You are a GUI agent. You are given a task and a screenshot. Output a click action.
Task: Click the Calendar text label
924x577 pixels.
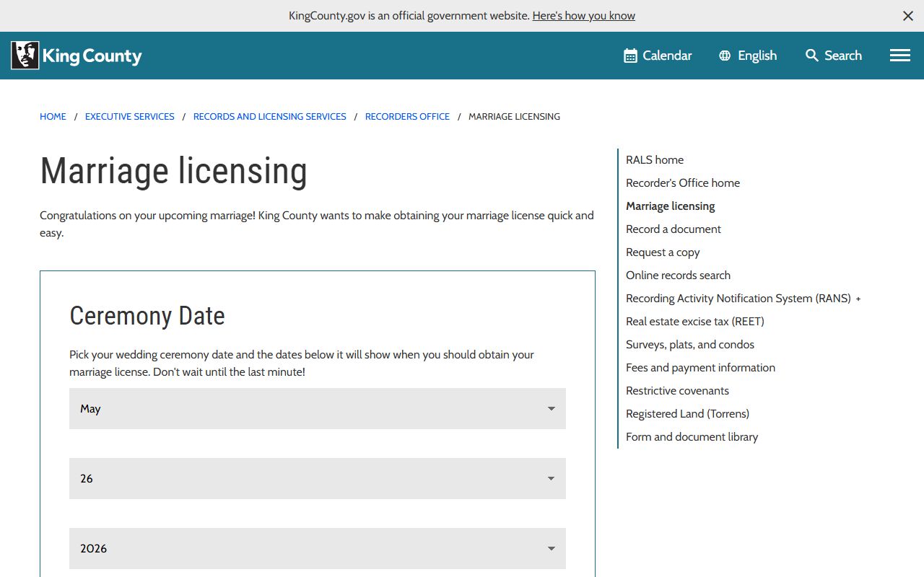(x=667, y=56)
